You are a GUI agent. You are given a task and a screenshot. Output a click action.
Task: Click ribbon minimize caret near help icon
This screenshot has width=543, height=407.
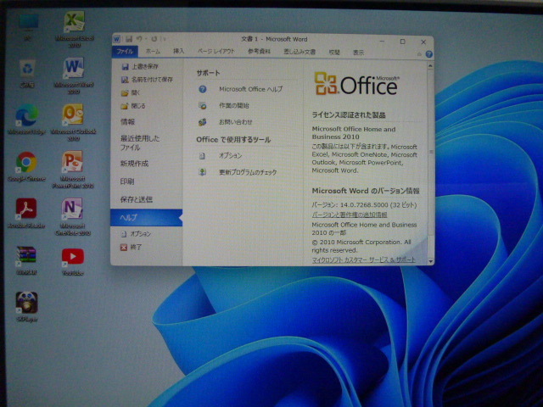click(x=419, y=54)
